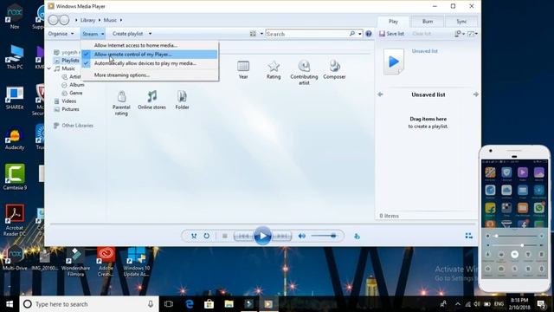Click the Forward navigation arrow

coord(64,20)
